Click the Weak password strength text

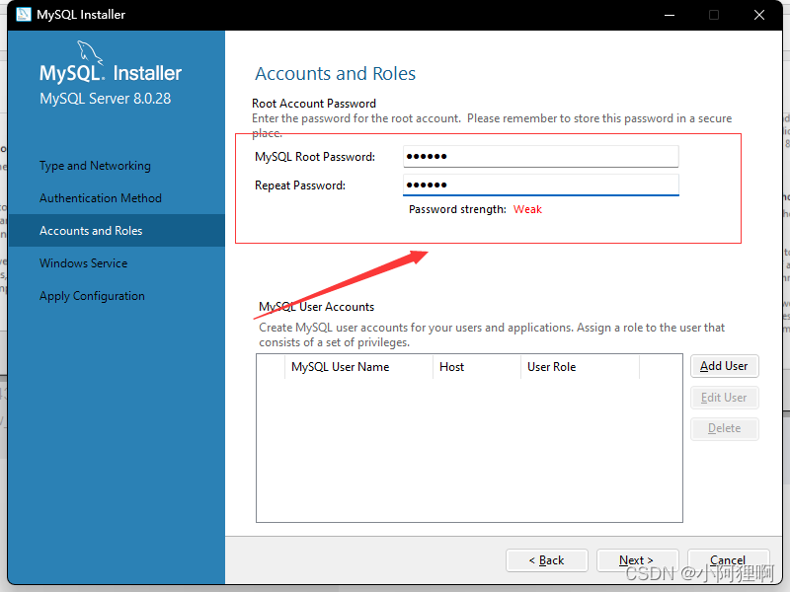527,209
